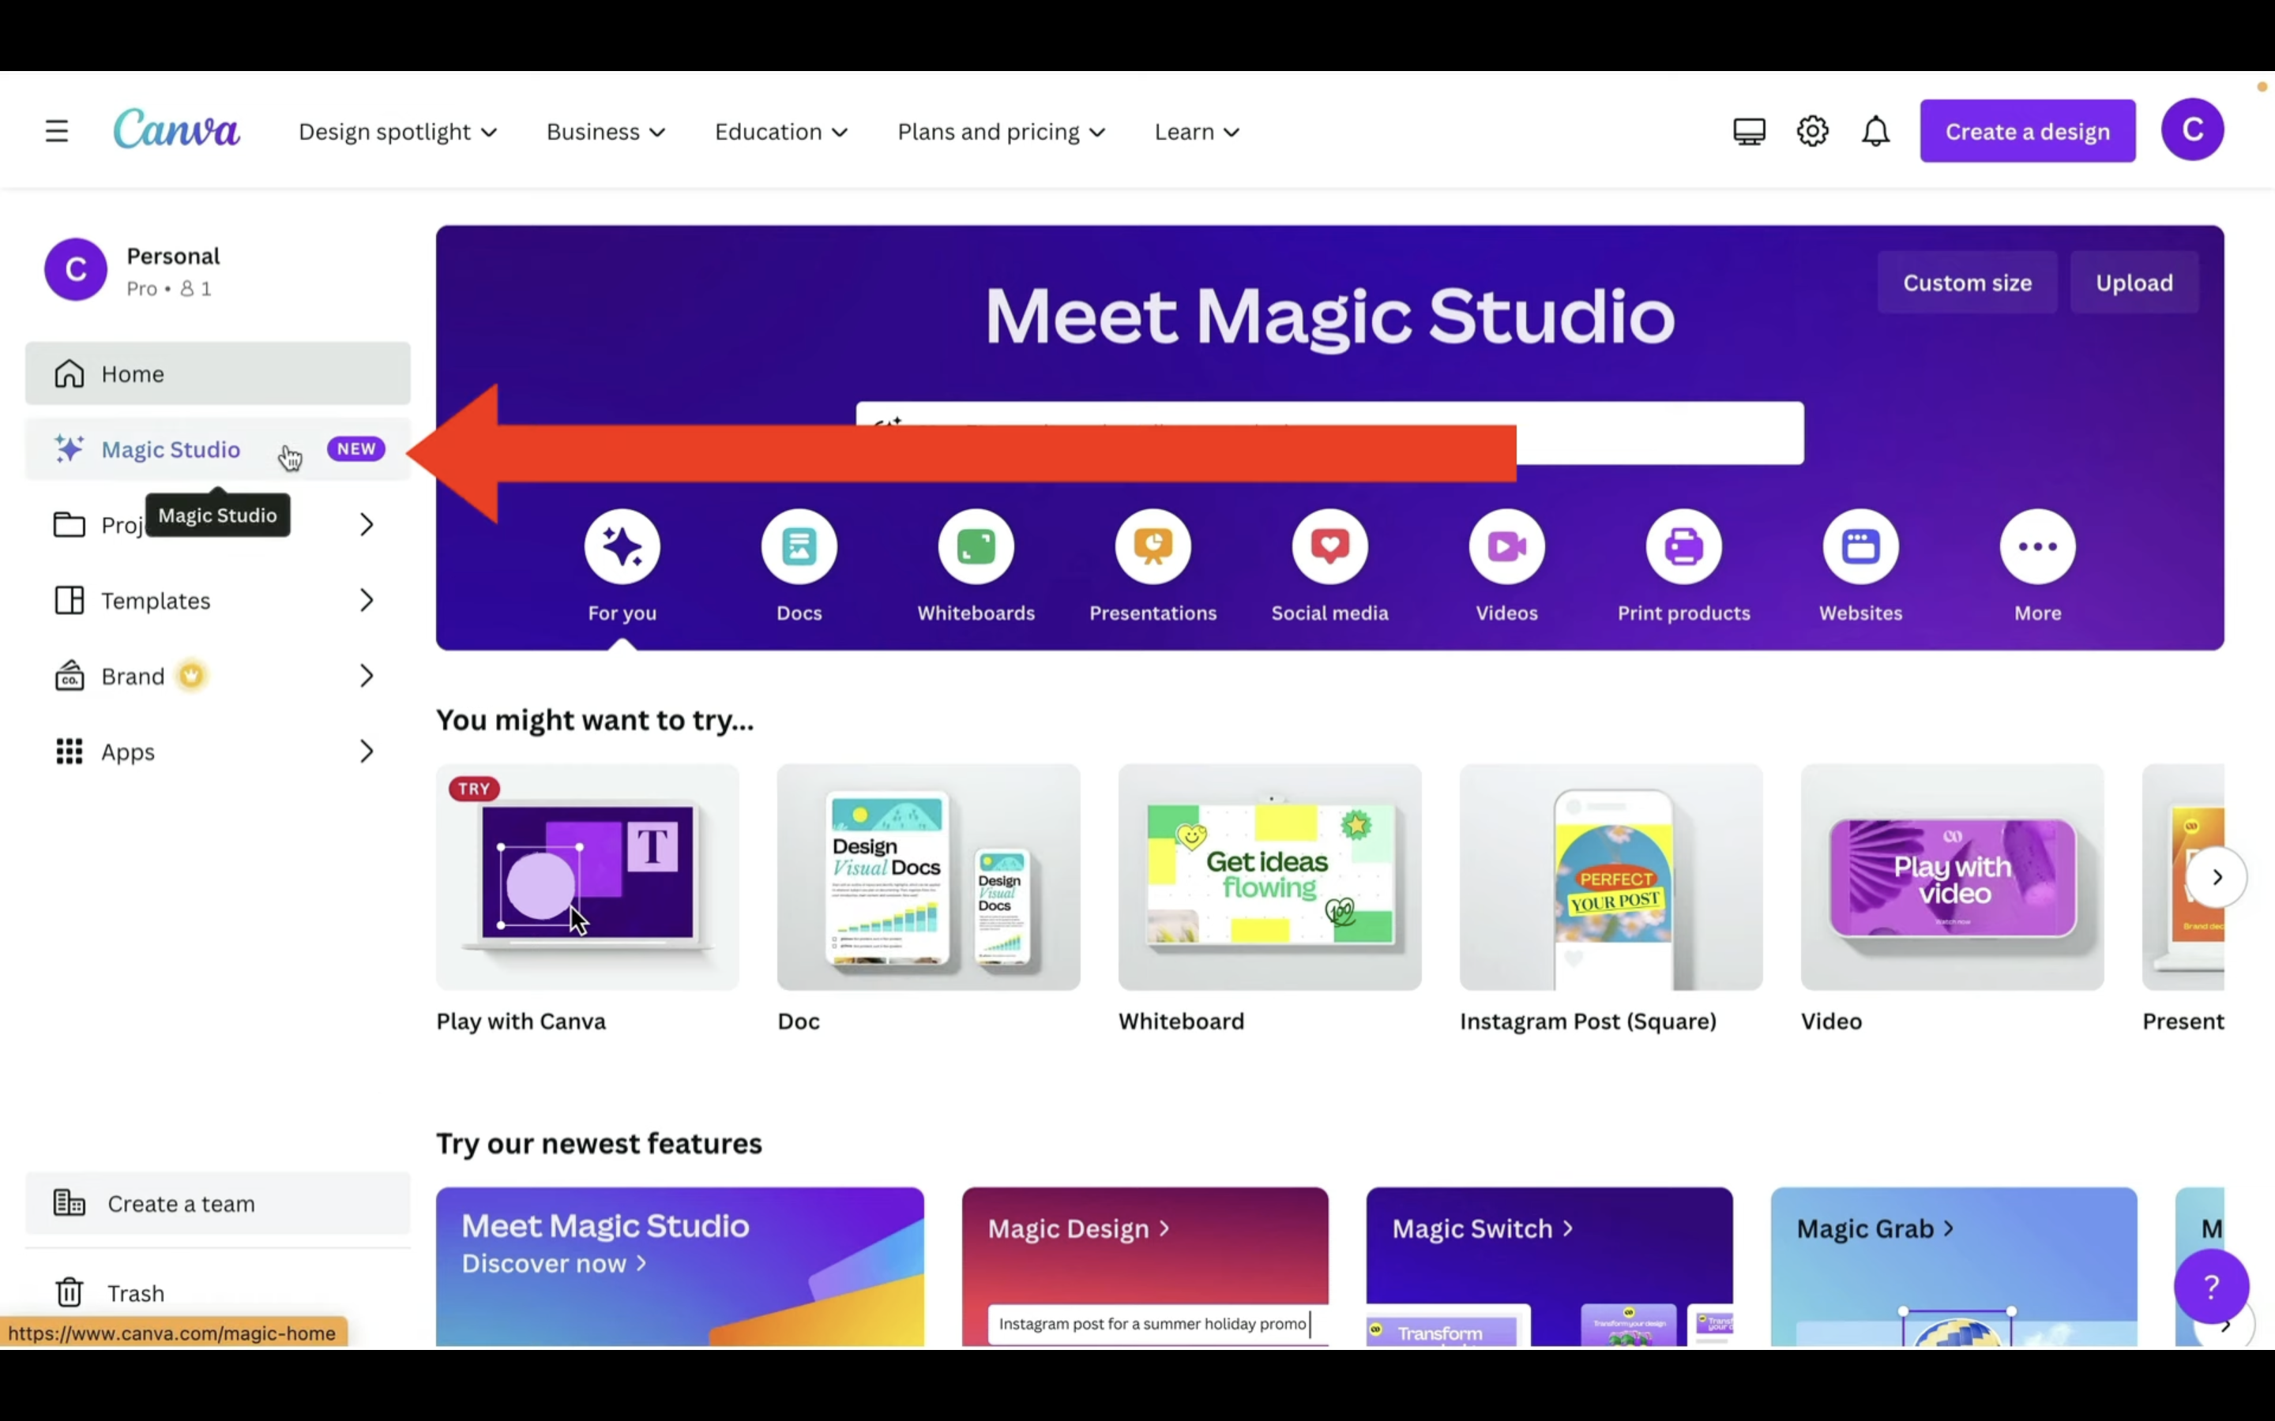Image resolution: width=2275 pixels, height=1421 pixels.
Task: Expand the Learn menu
Action: [1197, 132]
